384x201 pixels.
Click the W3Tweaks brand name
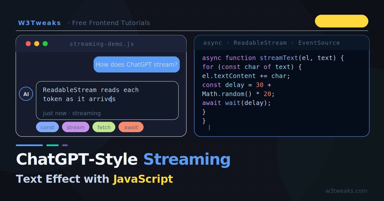[39, 23]
